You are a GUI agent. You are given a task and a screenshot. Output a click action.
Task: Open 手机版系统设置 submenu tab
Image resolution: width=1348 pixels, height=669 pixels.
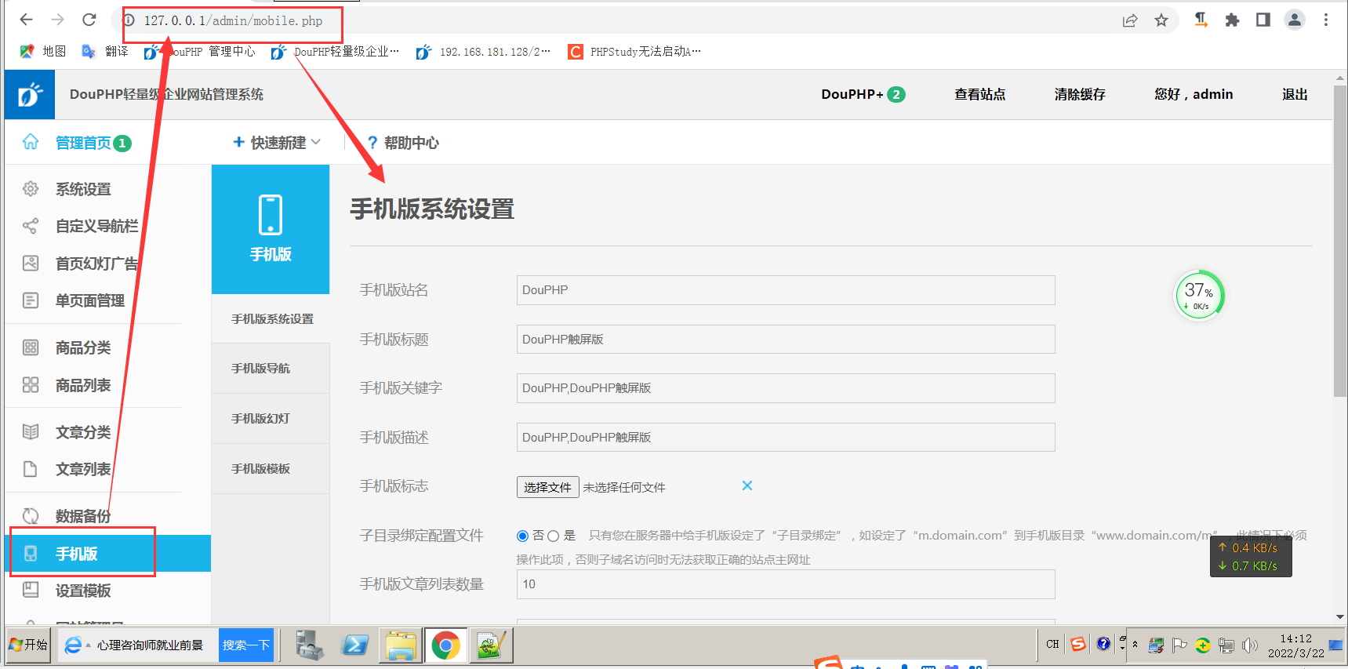(271, 318)
